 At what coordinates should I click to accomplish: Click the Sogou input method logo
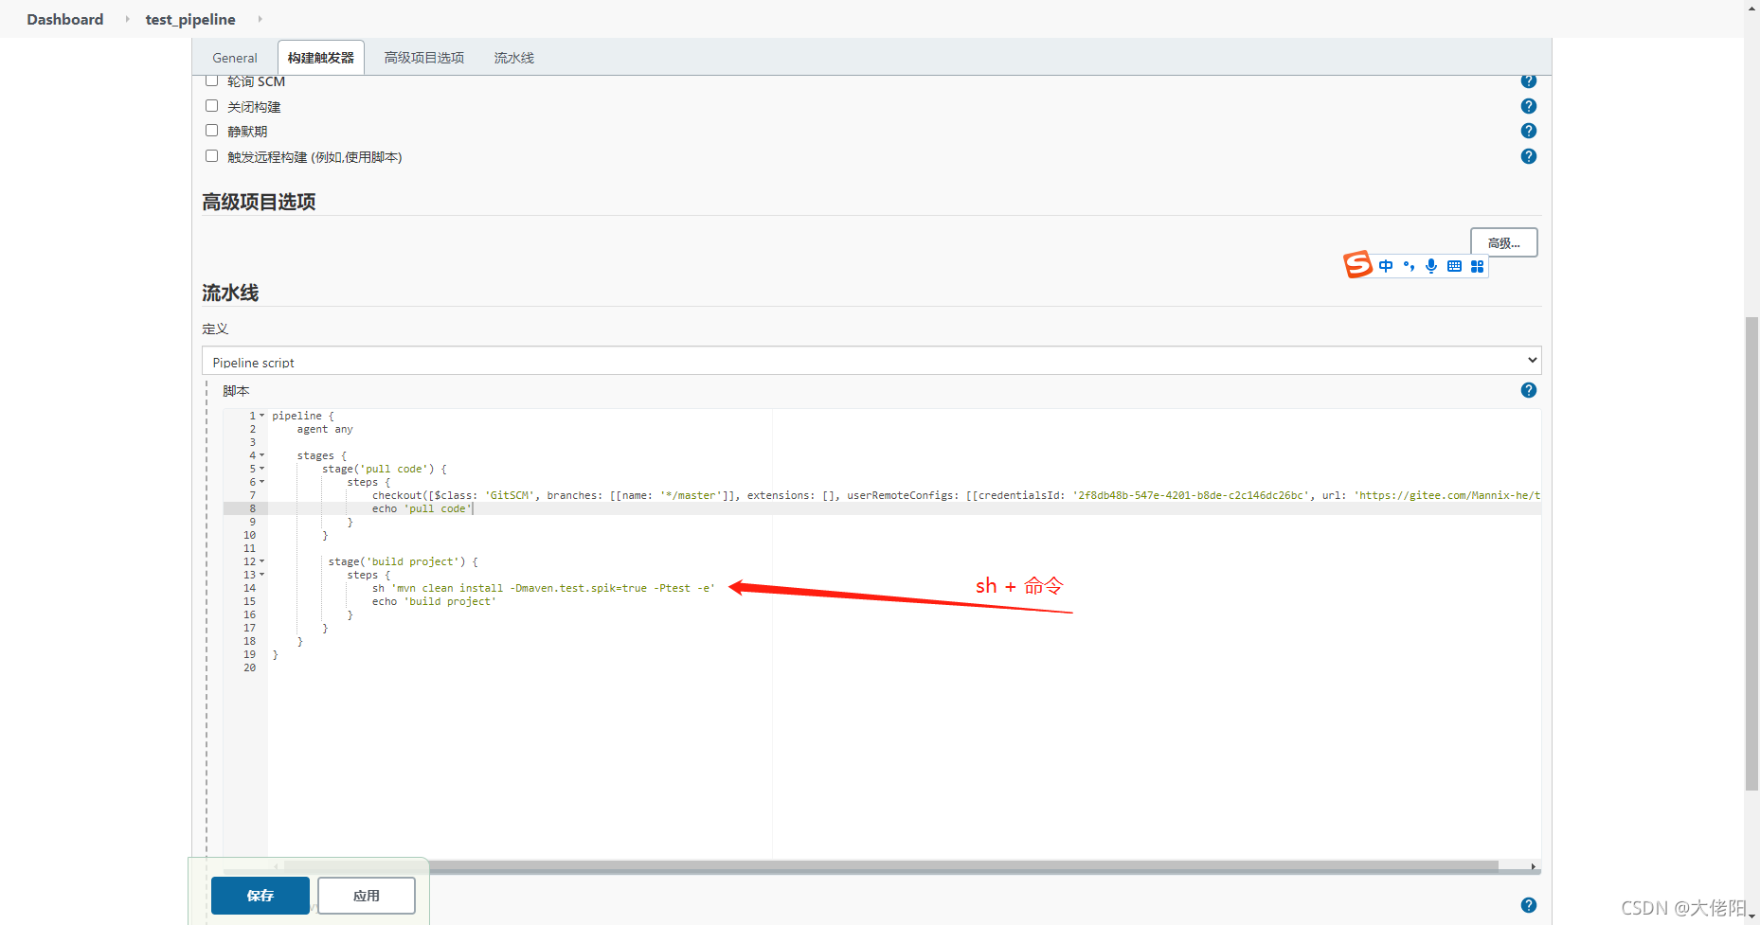coord(1357,264)
